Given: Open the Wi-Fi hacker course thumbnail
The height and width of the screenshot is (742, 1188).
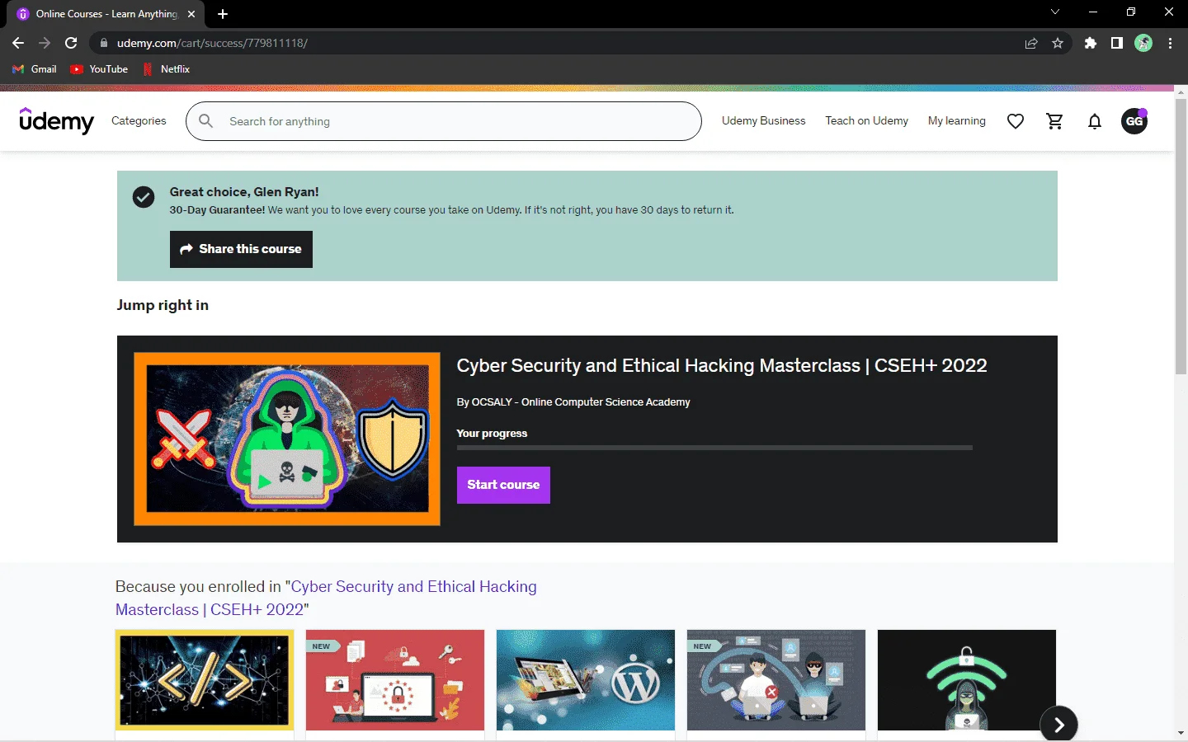Looking at the screenshot, I should tap(967, 680).
